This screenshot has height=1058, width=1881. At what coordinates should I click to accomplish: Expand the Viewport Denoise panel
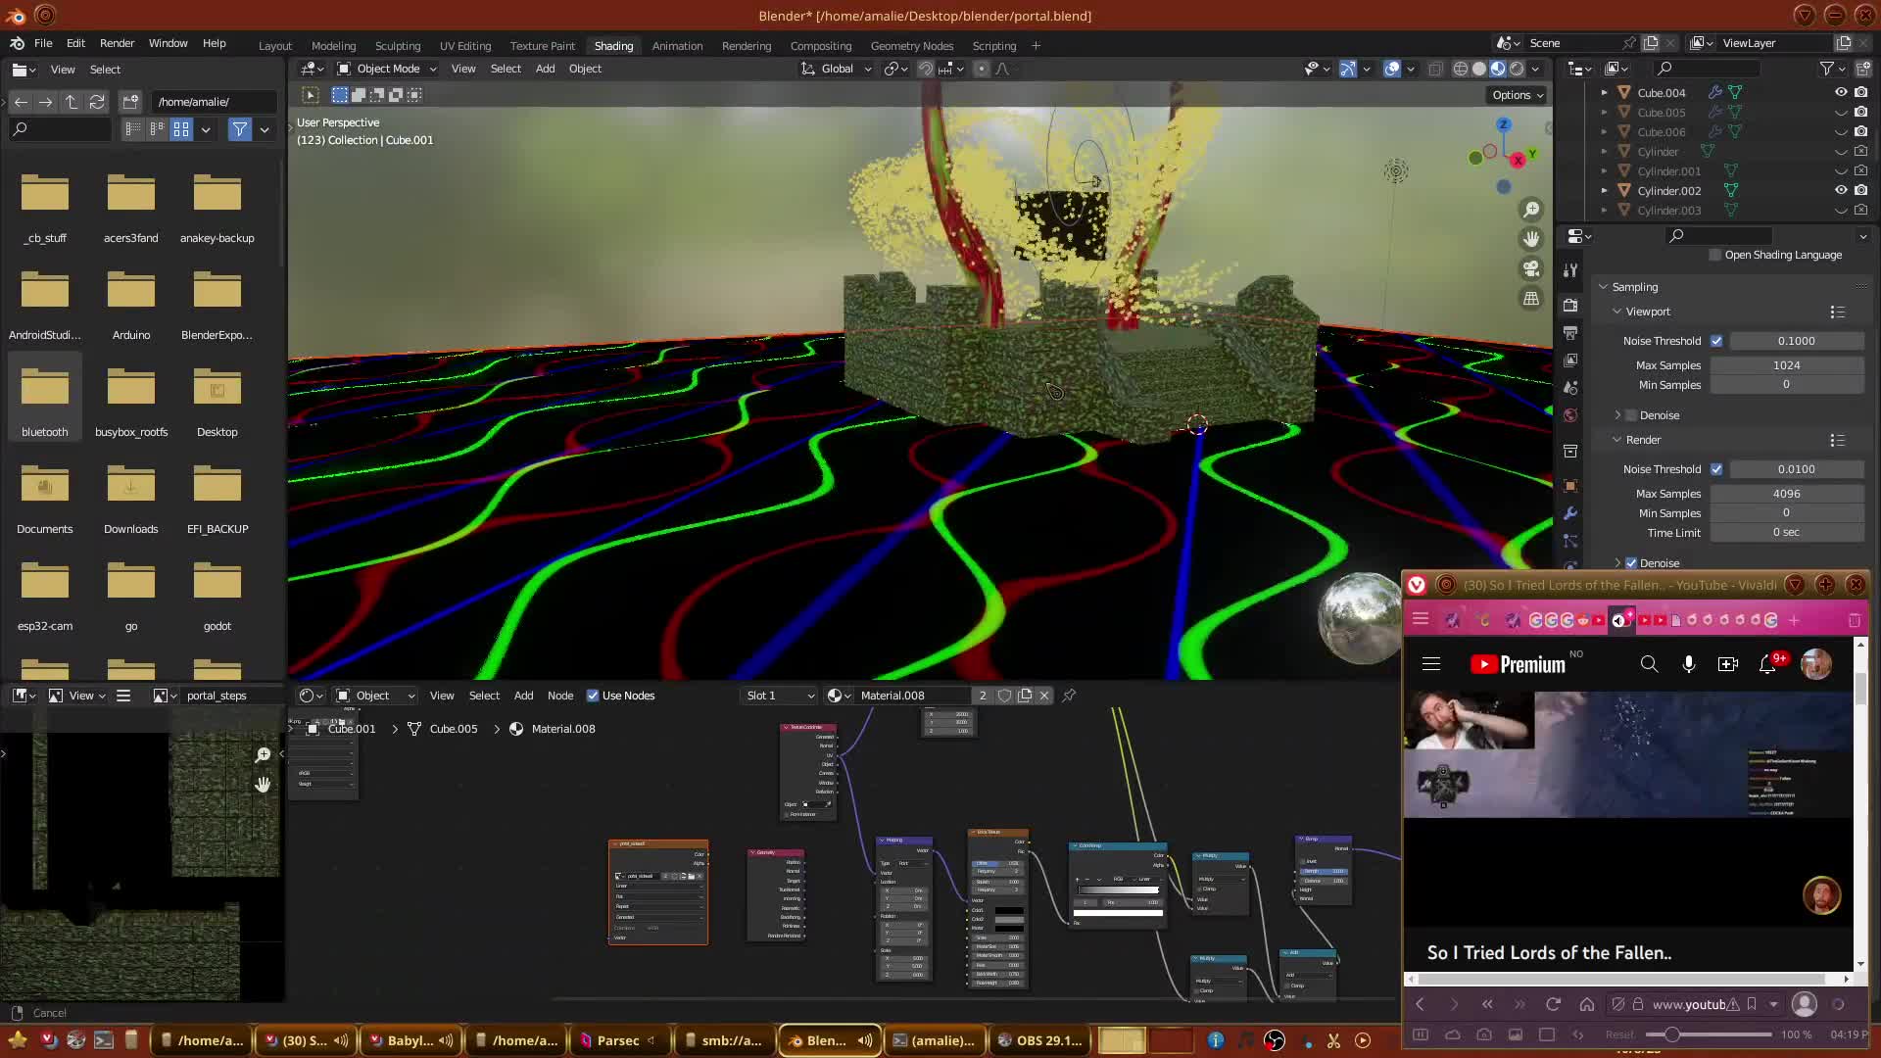pyautogui.click(x=1618, y=415)
